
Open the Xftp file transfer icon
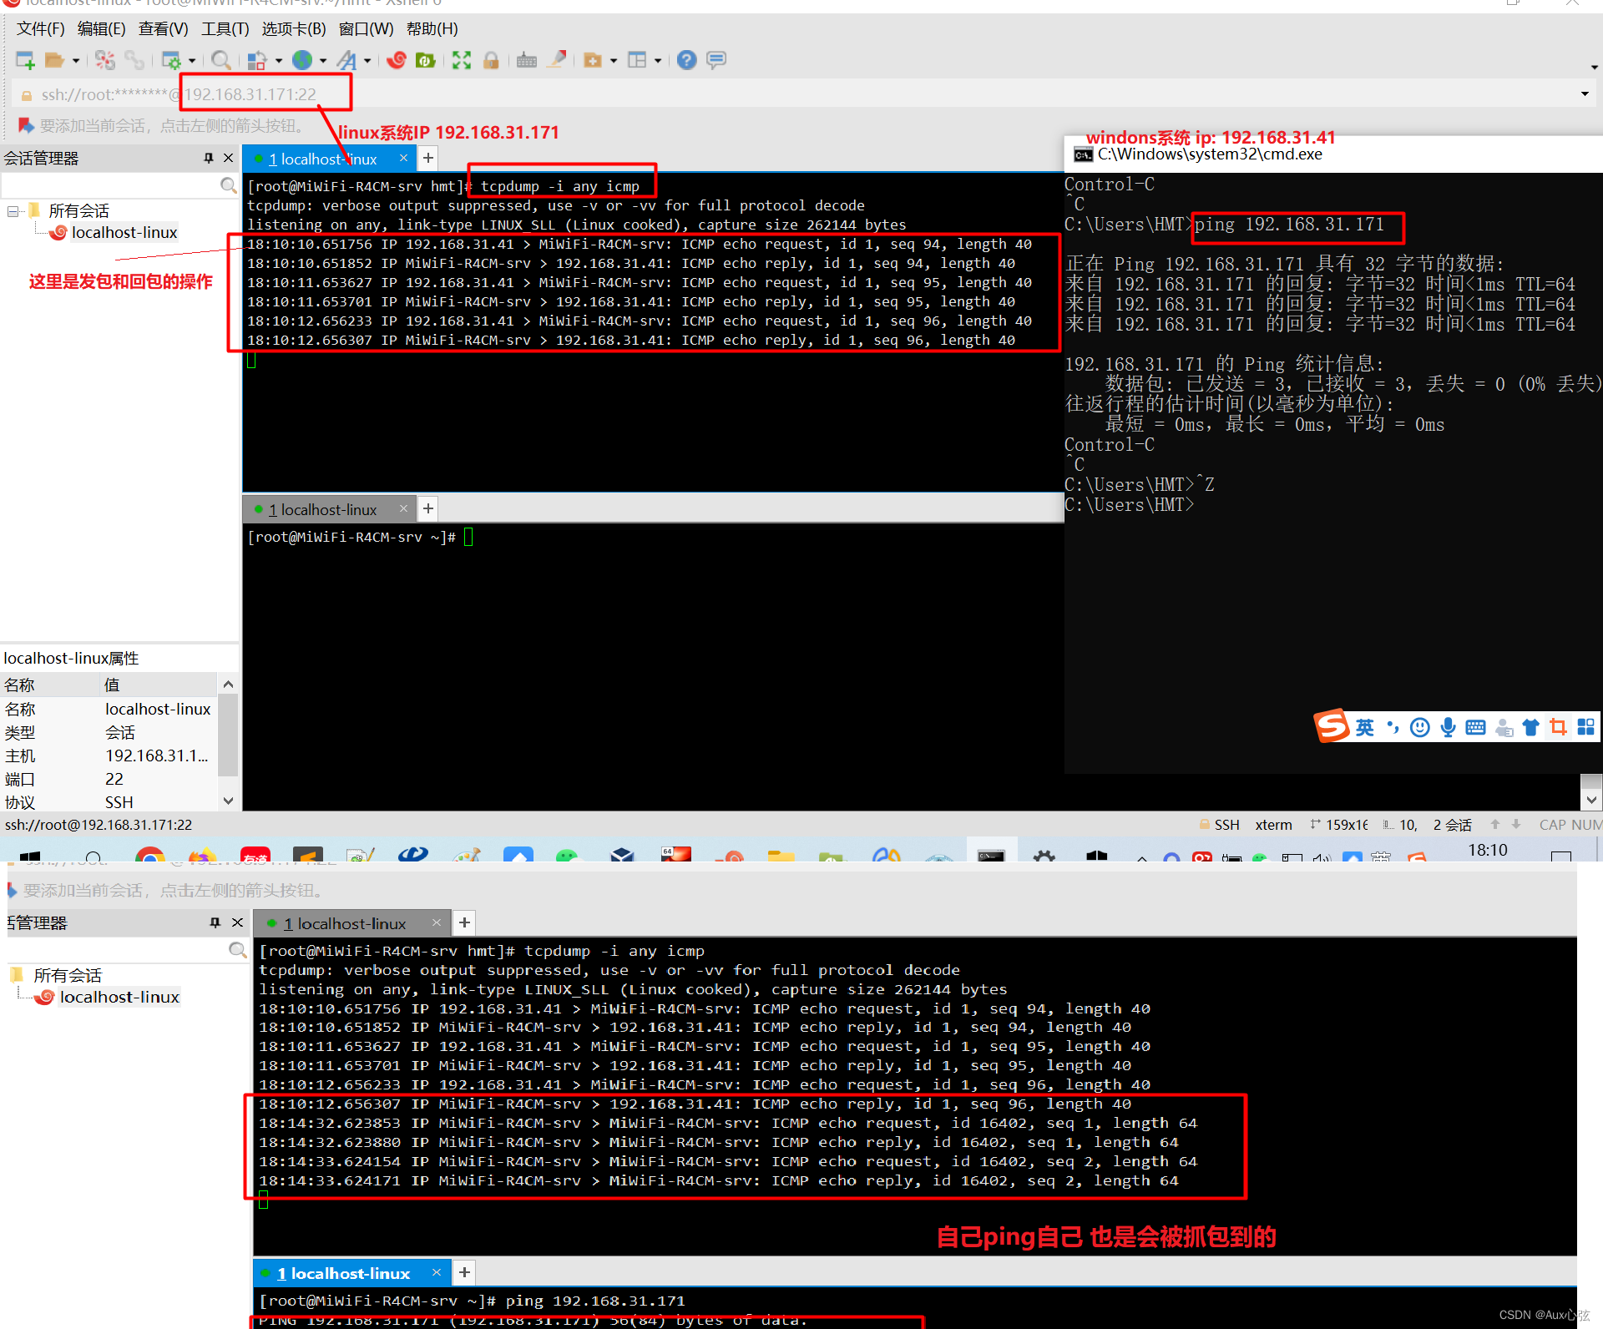pos(425,60)
